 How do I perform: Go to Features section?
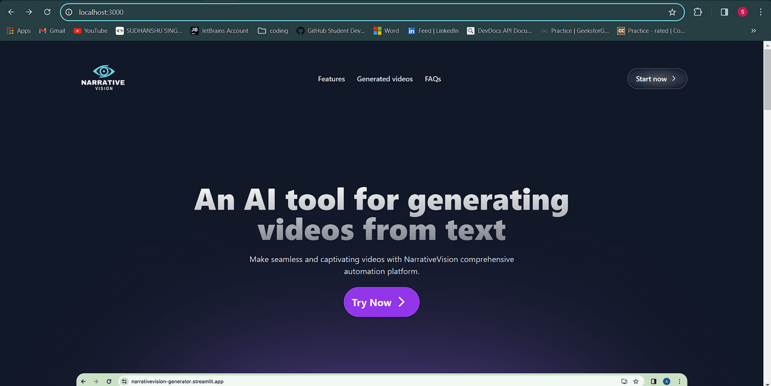tap(331, 79)
